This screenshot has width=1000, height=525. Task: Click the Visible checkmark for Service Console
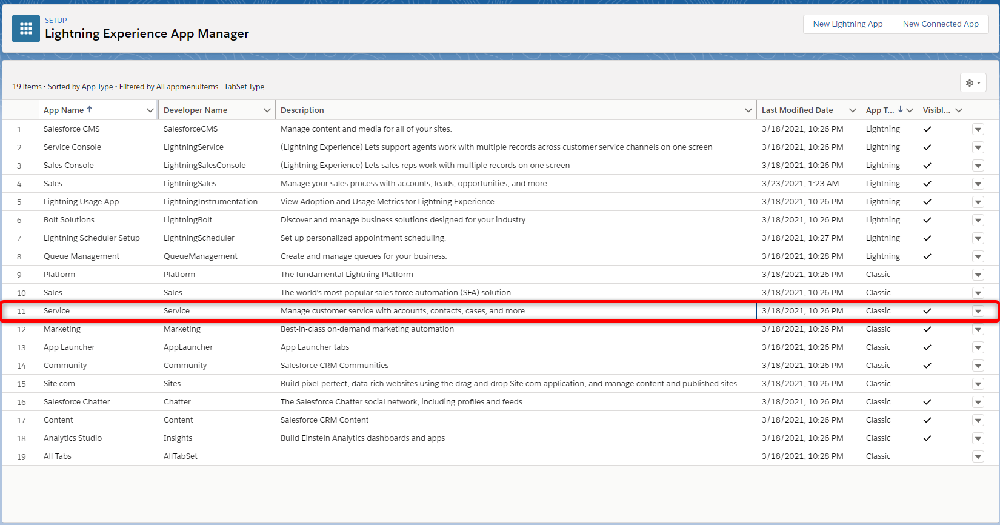pos(927,147)
